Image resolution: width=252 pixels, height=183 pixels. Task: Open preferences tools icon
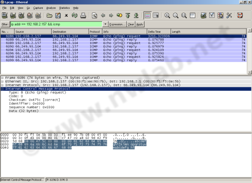click(229, 16)
